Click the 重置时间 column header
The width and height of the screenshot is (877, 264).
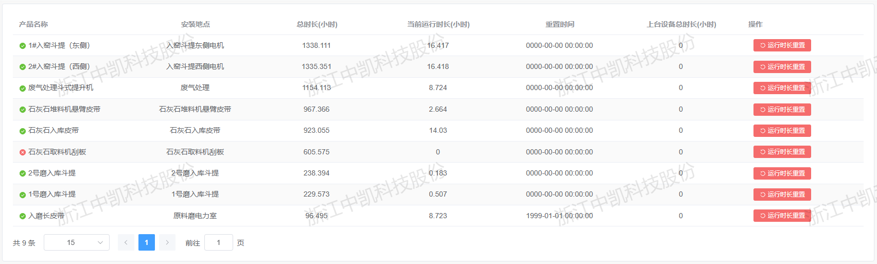point(559,24)
